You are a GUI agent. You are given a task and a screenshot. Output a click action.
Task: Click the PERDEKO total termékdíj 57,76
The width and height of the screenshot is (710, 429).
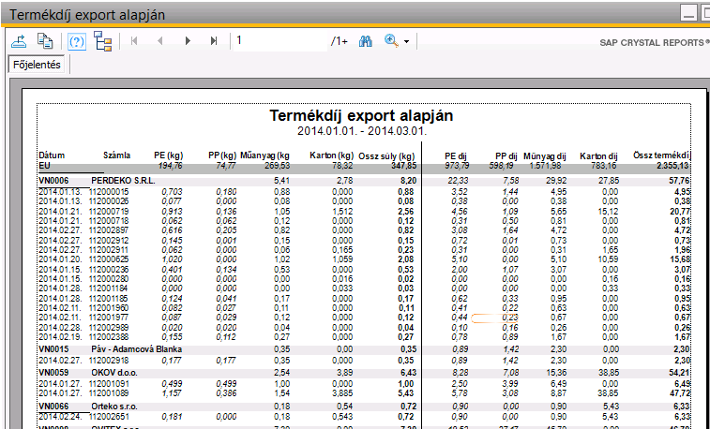pos(679,181)
